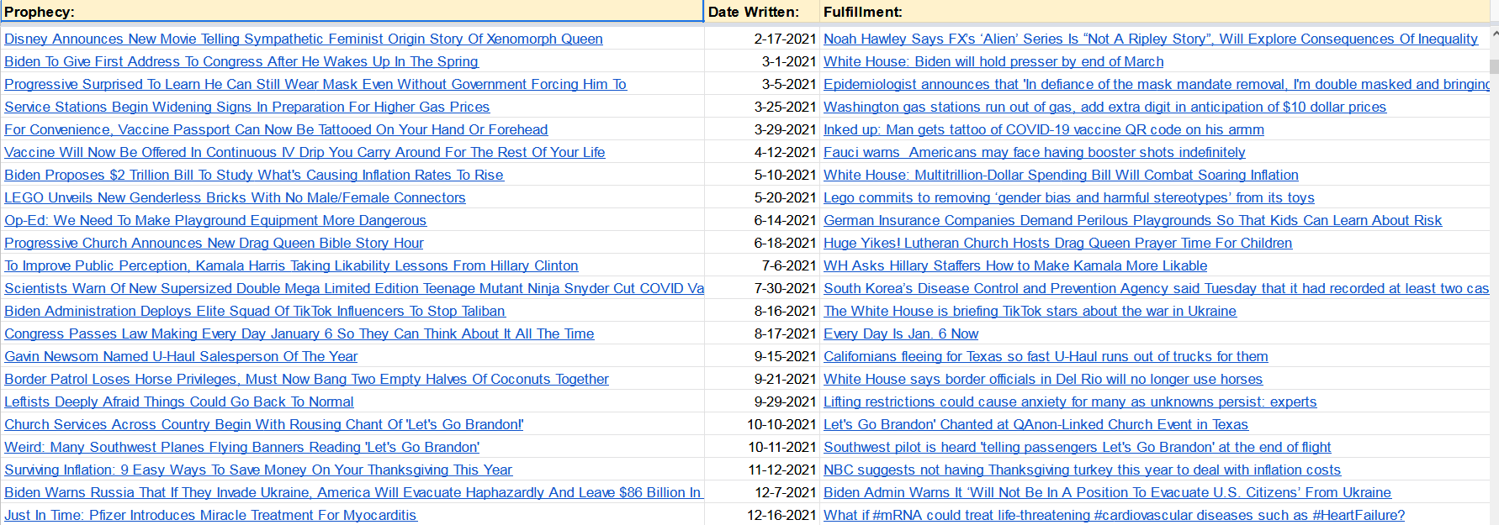
Task: Open Lutheran Church Drag Queen Prayer link
Action: 1057,243
